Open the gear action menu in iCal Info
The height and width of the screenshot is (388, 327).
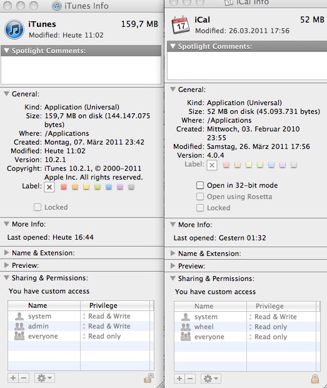[x=211, y=379]
